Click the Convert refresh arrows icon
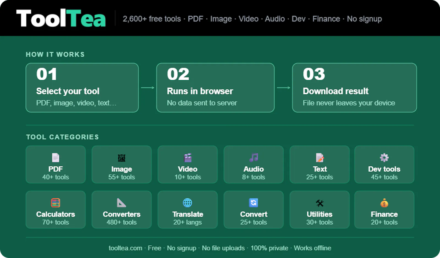 pos(254,203)
